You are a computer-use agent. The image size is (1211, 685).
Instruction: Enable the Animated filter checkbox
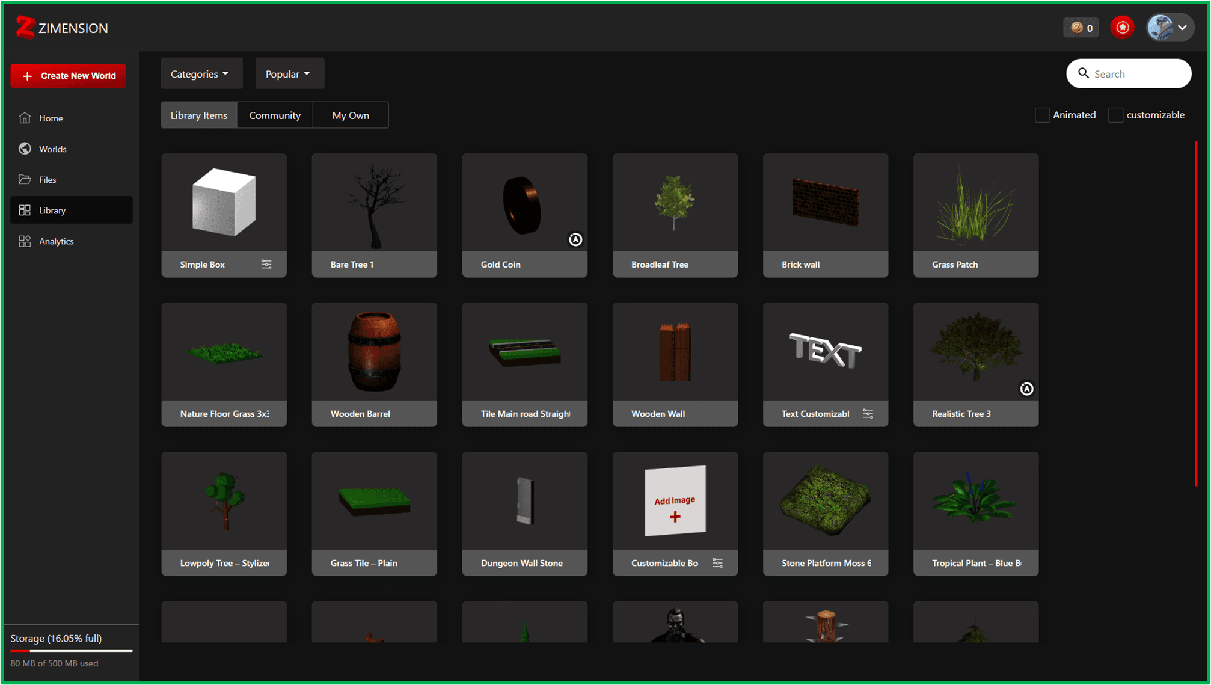[1042, 115]
